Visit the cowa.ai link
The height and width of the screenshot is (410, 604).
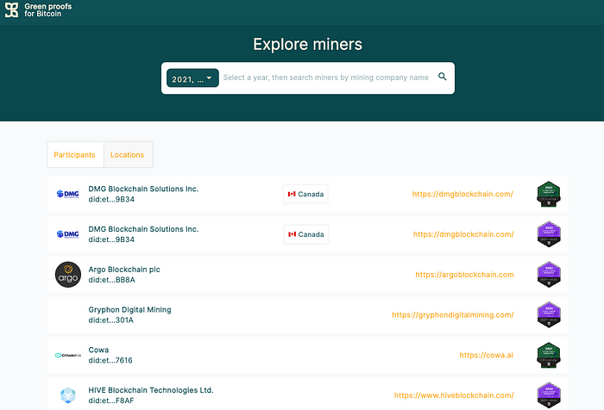click(x=486, y=355)
